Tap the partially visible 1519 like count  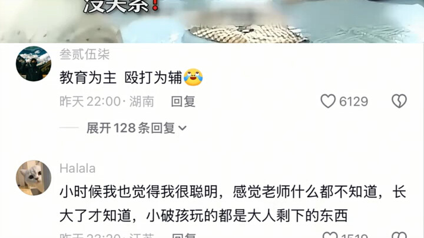click(x=355, y=236)
